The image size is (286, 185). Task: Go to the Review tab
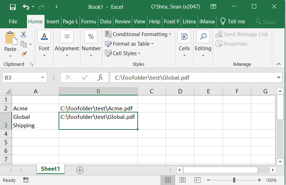tap(122, 22)
